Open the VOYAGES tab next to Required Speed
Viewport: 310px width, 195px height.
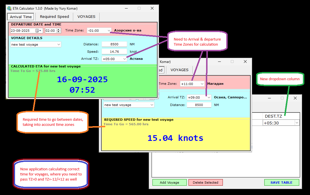click(x=86, y=17)
